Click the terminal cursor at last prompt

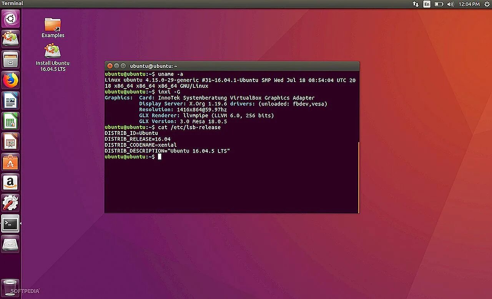click(160, 157)
